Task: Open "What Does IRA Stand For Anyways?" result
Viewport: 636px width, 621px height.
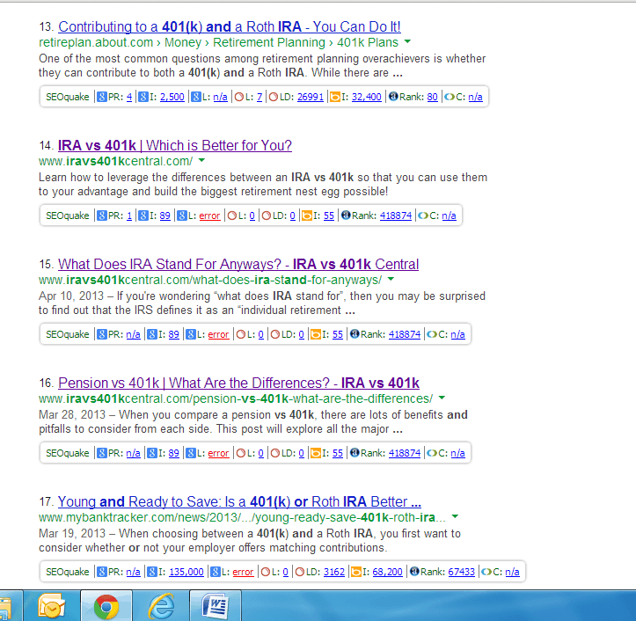Action: coord(238,264)
